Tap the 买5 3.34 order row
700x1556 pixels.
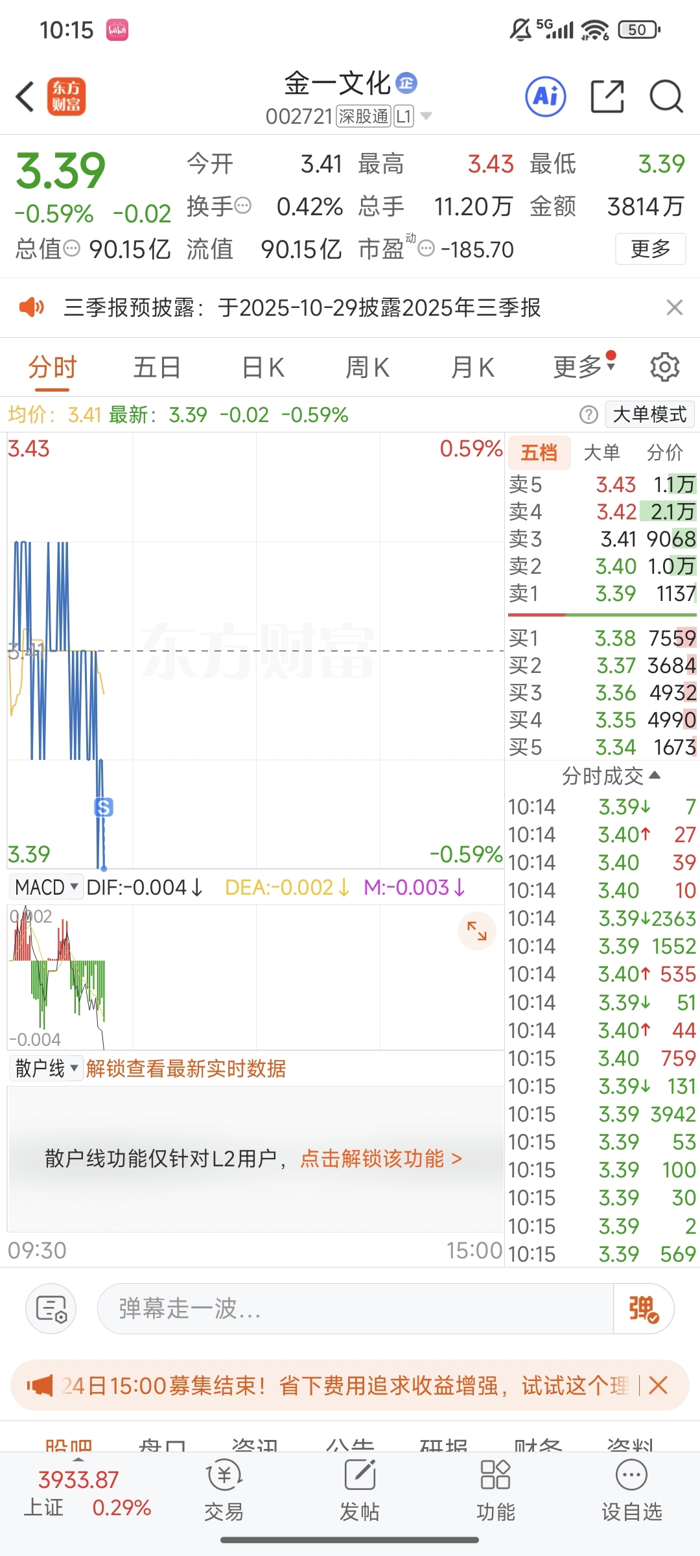pos(602,747)
